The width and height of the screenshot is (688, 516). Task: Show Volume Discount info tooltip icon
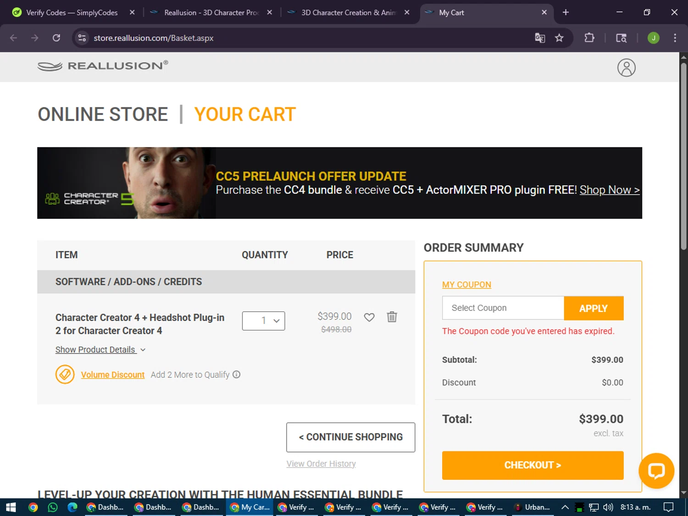236,374
